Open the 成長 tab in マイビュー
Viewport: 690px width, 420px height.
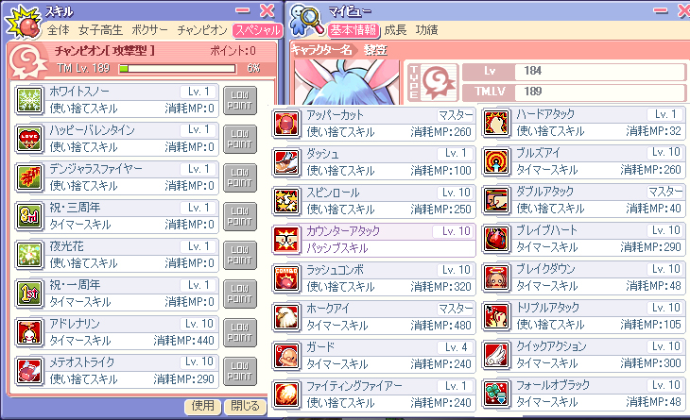pyautogui.click(x=395, y=30)
